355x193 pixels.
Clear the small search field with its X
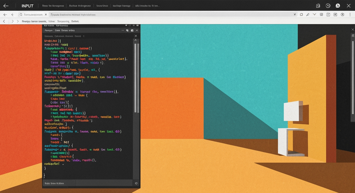46,14
